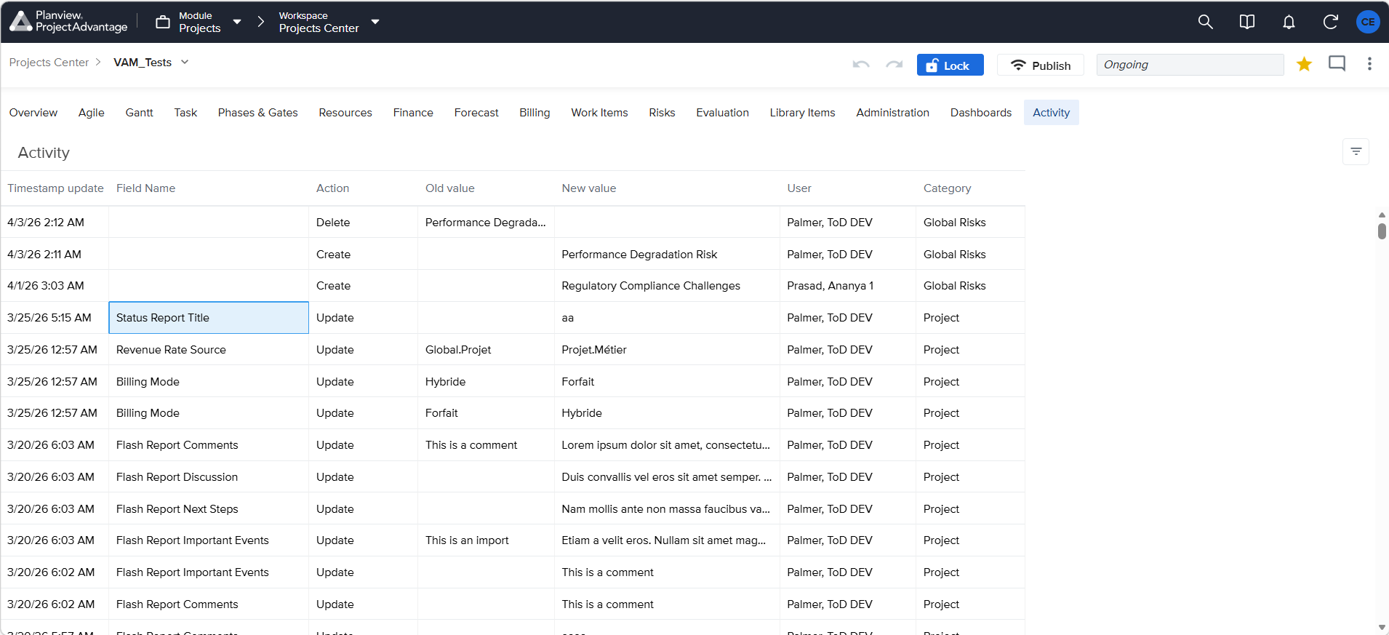Click the Regulatory Compliance Challenges cell
This screenshot has width=1389, height=635.
point(667,286)
